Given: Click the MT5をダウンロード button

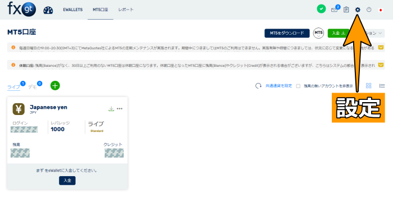Looking at the screenshot, I should pyautogui.click(x=287, y=33).
